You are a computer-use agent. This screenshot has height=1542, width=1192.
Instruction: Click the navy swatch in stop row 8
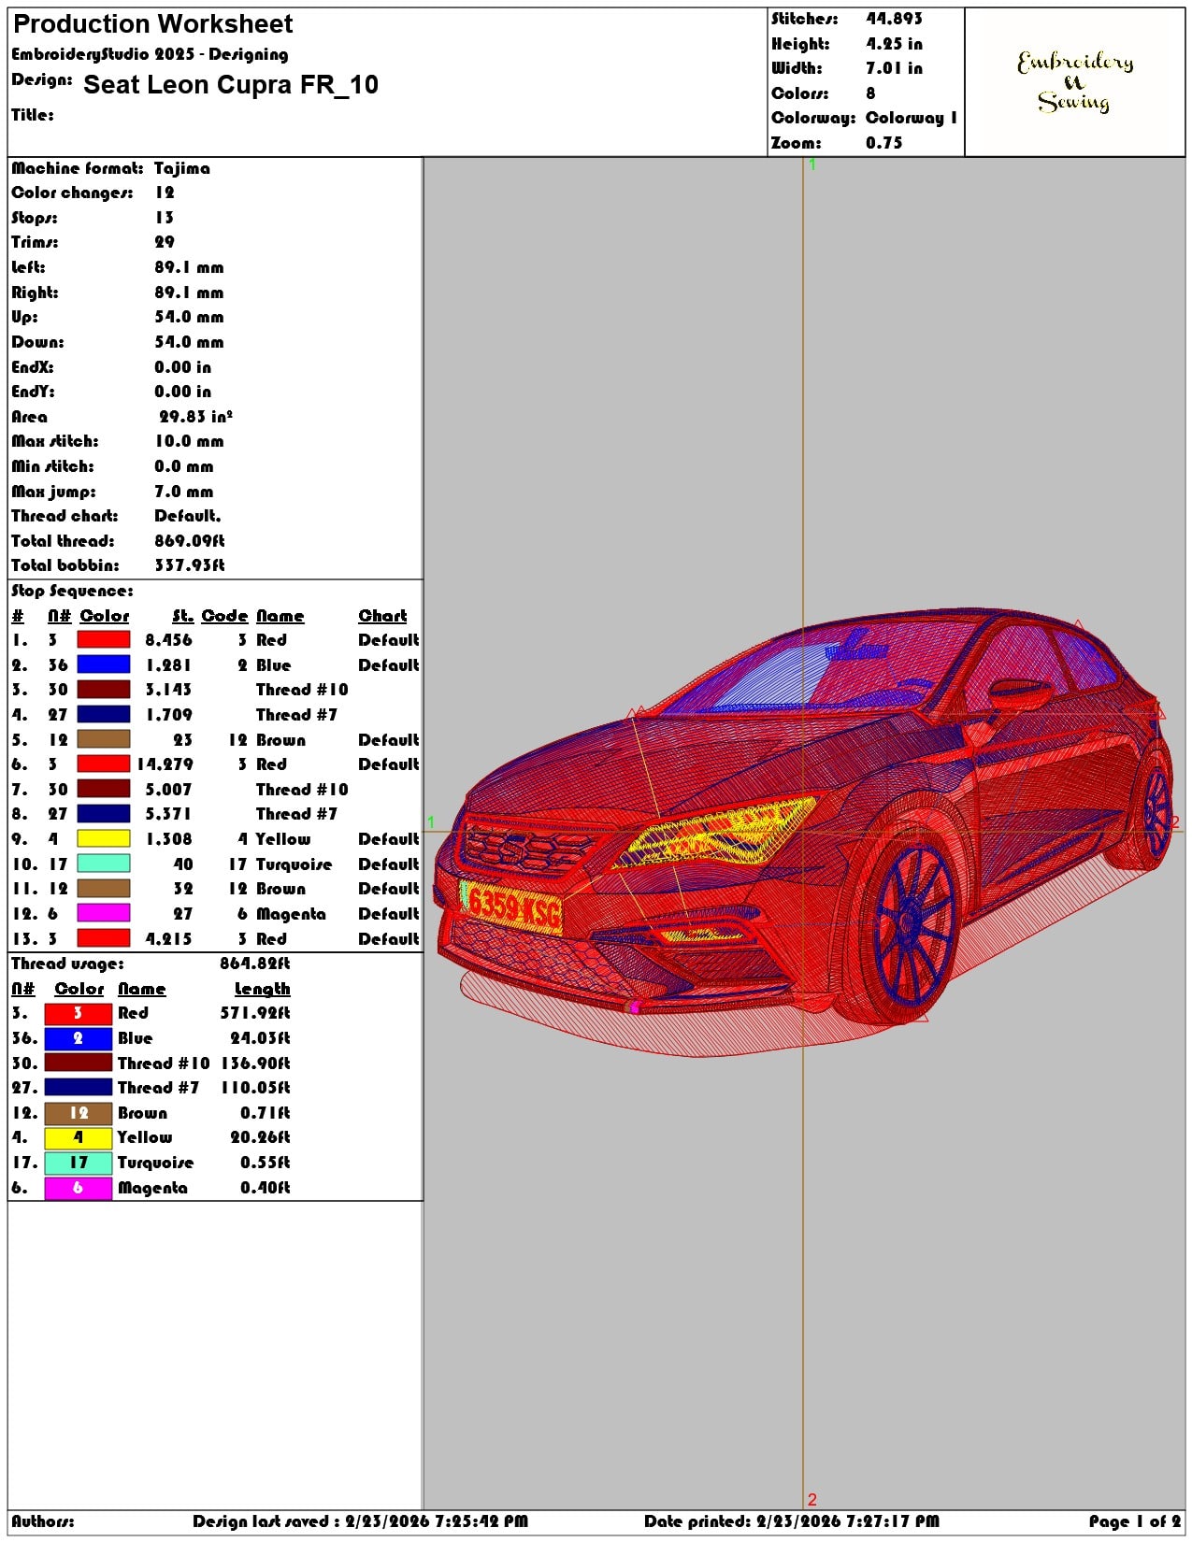(x=103, y=814)
